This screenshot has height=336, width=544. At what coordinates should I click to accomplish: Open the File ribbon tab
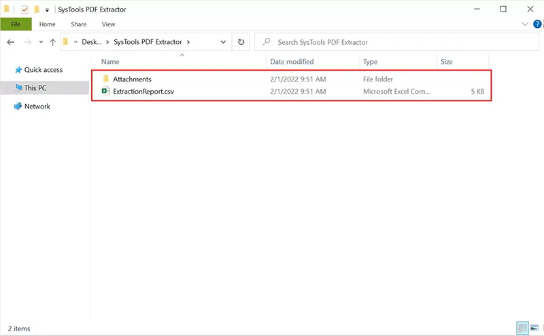click(16, 24)
